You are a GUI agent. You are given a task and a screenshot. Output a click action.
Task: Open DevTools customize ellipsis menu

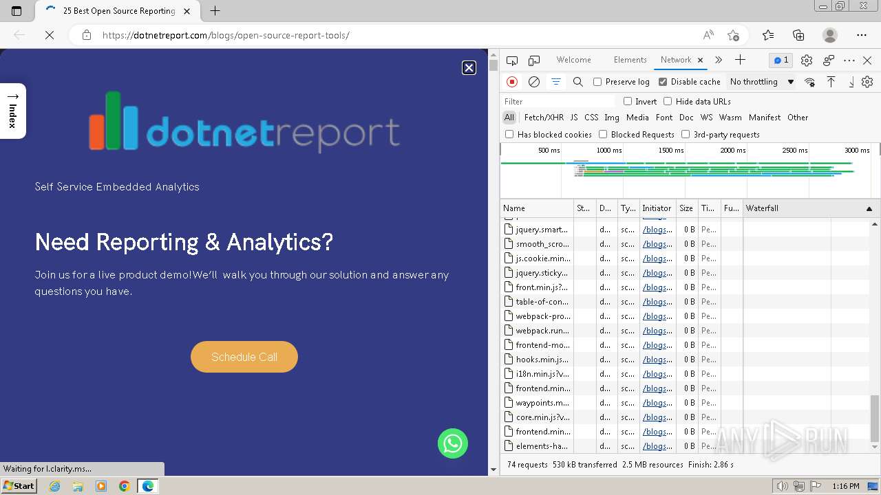[849, 60]
